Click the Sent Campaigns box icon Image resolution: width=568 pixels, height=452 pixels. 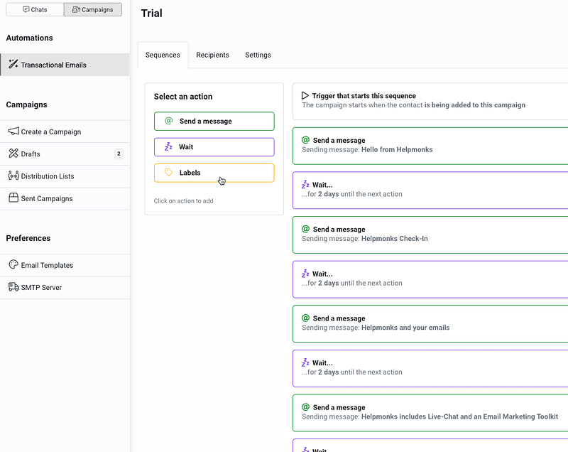coord(13,198)
